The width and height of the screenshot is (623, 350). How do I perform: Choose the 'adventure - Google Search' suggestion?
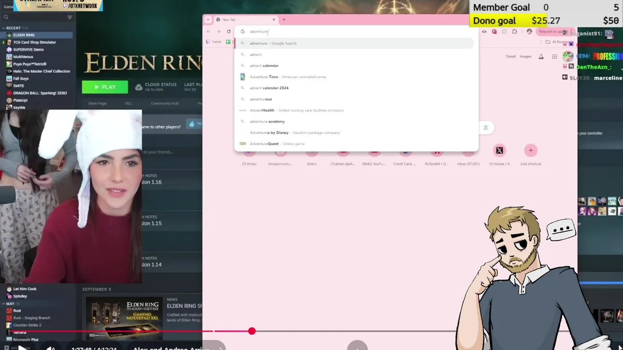tap(354, 43)
